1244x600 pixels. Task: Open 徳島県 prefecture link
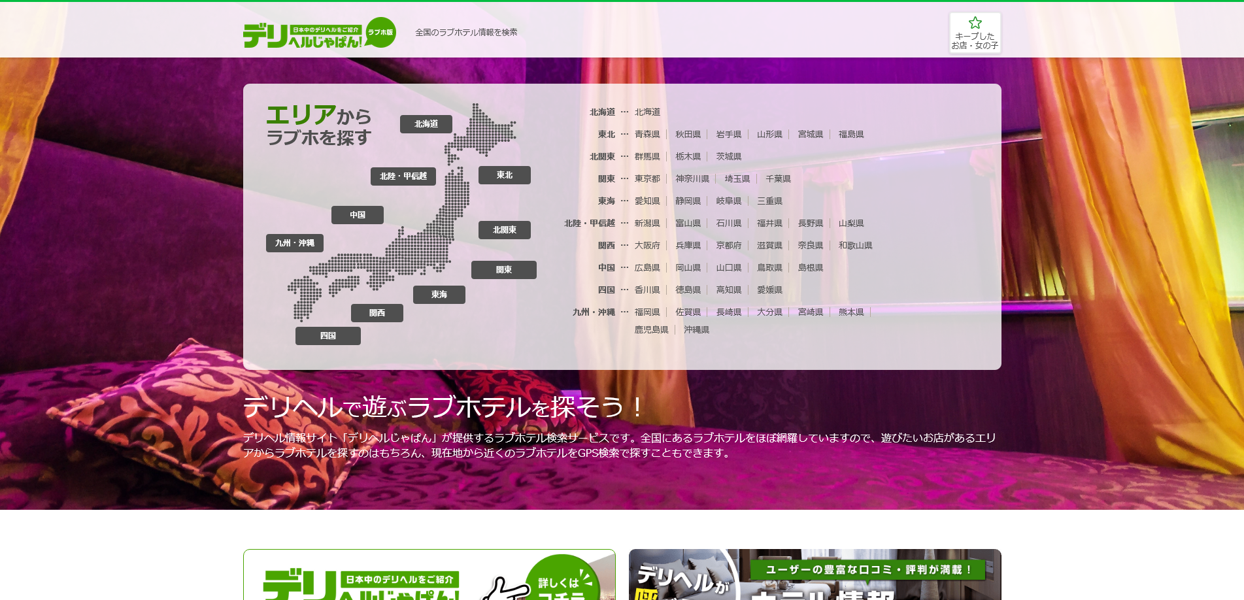(688, 290)
